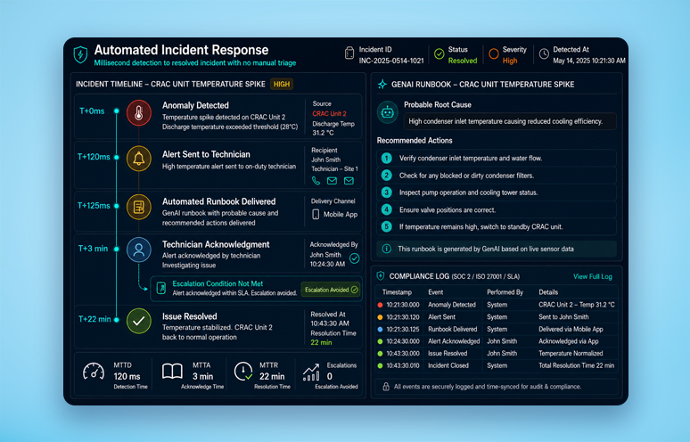
Task: Click the Delivered via Mobile App cell
Action: pos(571,329)
